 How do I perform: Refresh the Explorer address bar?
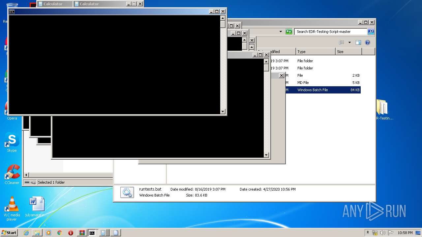pyautogui.click(x=289, y=32)
